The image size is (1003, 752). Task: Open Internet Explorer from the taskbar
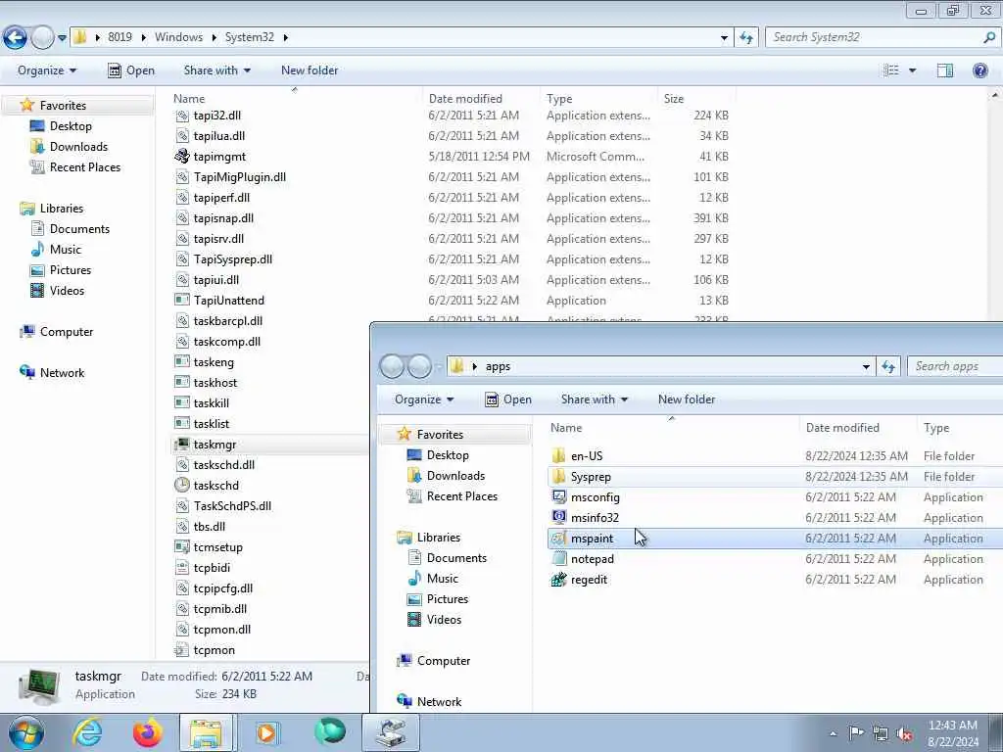click(x=87, y=732)
